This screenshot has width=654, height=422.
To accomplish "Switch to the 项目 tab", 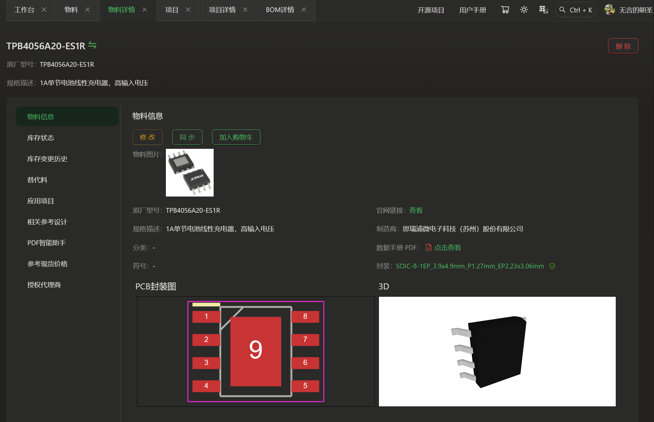I will [x=172, y=10].
